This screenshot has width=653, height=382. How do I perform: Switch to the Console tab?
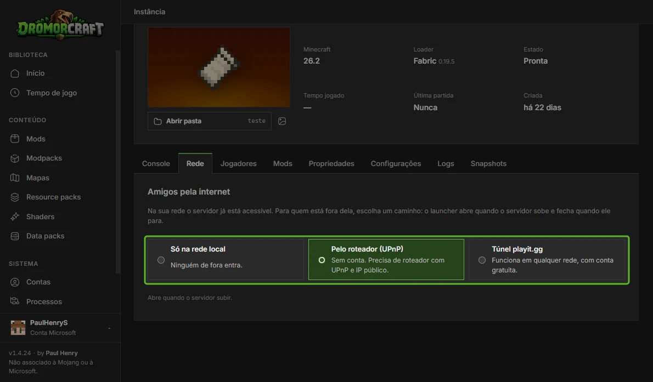[156, 163]
